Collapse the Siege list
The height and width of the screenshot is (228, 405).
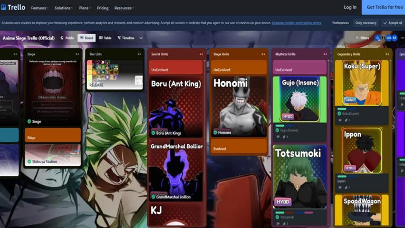click(78, 54)
